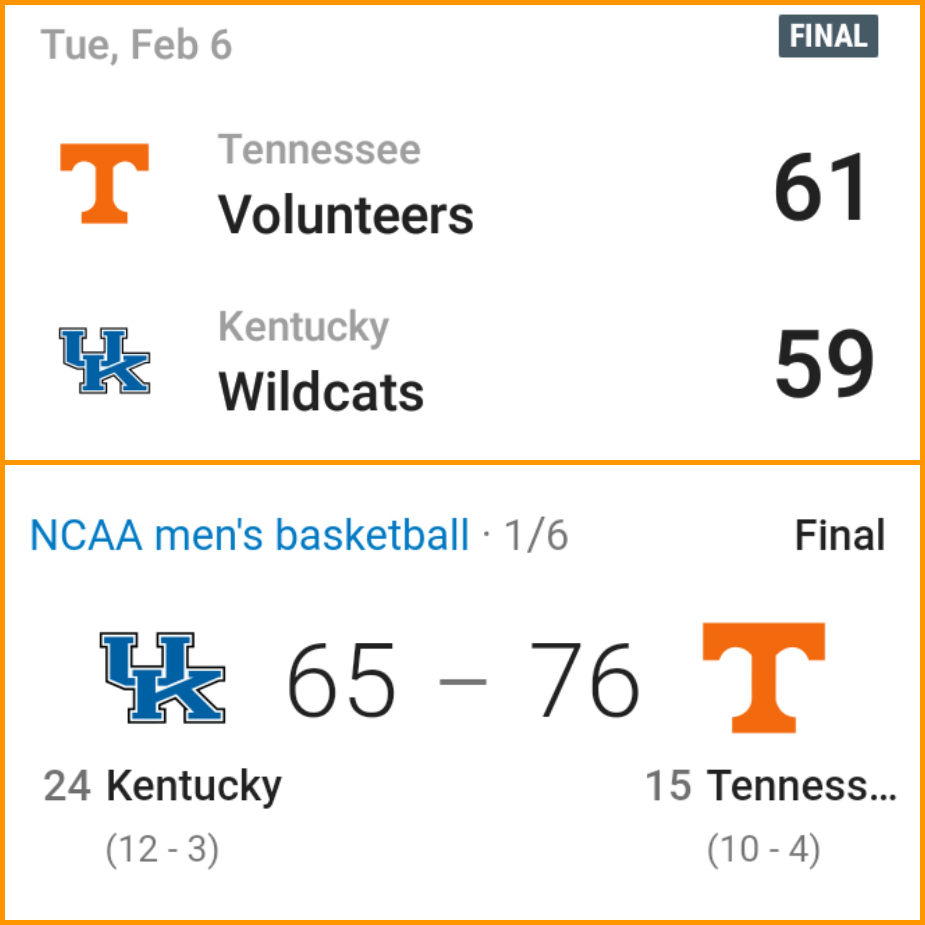Select the Wildcats team name
925x925 pixels.
click(321, 393)
